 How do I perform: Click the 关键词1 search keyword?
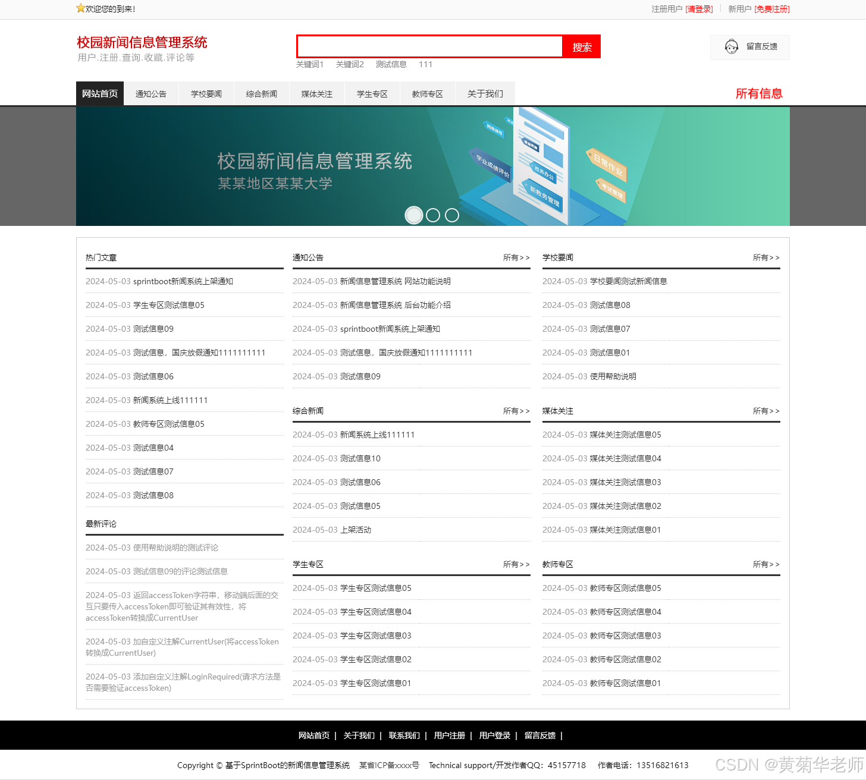click(310, 64)
